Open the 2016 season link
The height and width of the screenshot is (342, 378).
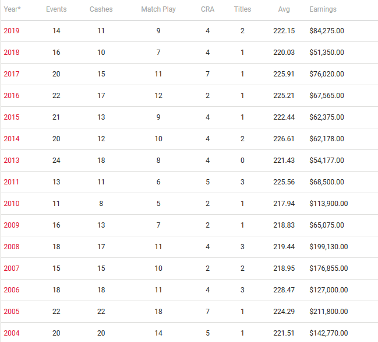(x=12, y=96)
